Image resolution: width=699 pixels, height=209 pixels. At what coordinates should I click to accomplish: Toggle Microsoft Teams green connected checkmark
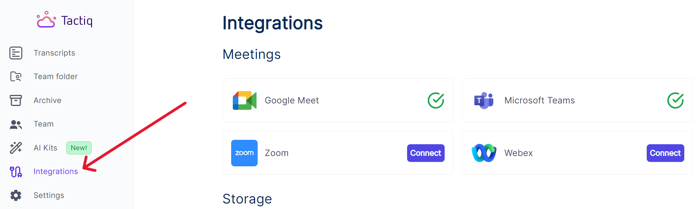(x=675, y=100)
